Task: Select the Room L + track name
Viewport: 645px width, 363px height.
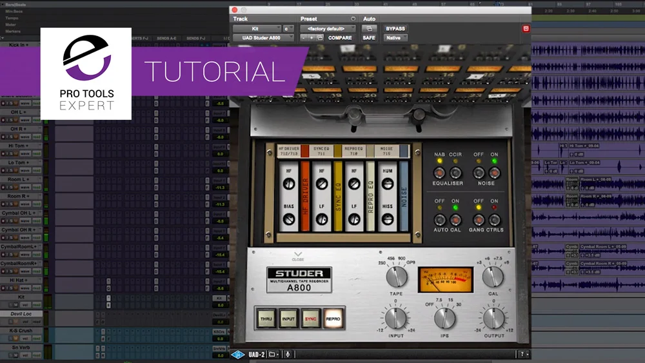Action: (19, 179)
